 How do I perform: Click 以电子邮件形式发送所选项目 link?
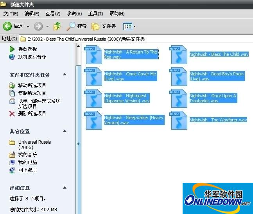(x=39, y=103)
